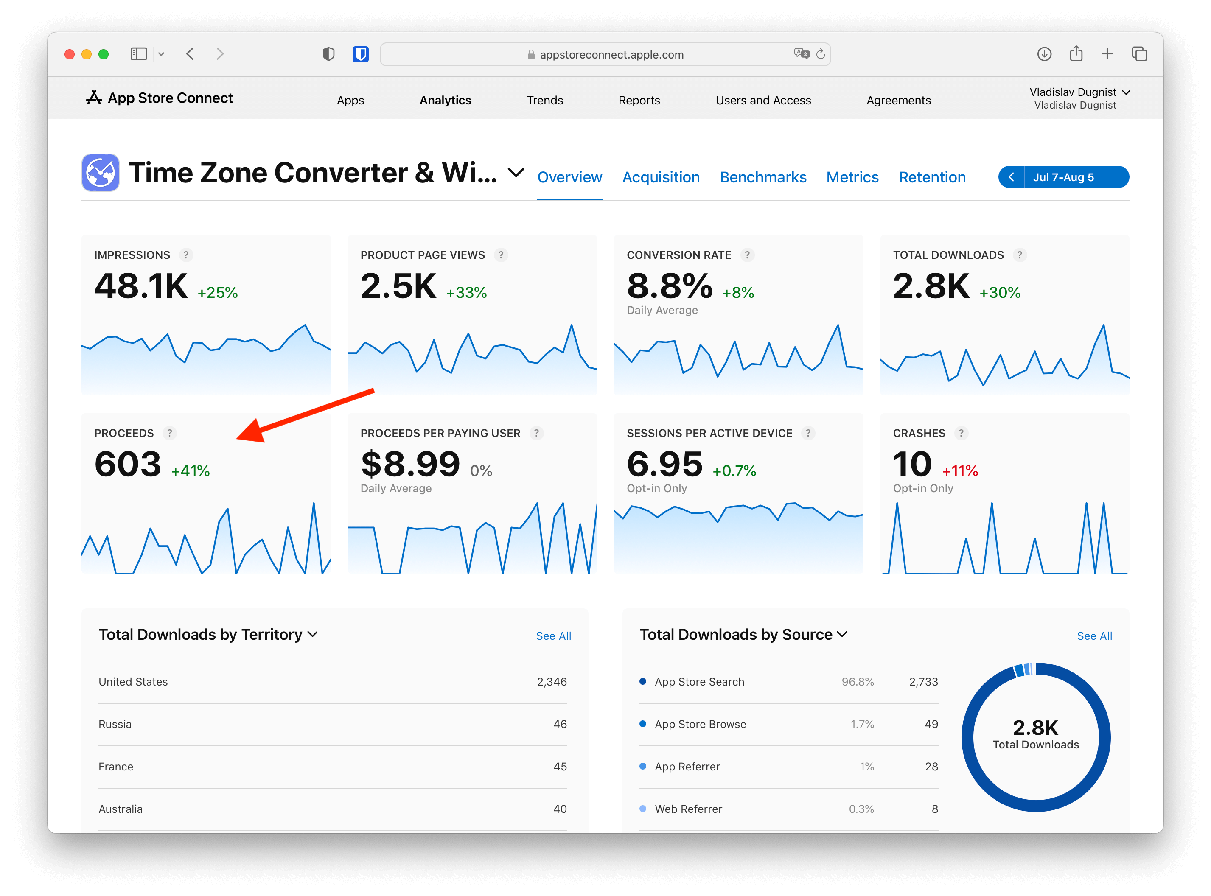1211x896 pixels.
Task: Open the Total Downloads chart card
Action: pyautogui.click(x=1005, y=315)
